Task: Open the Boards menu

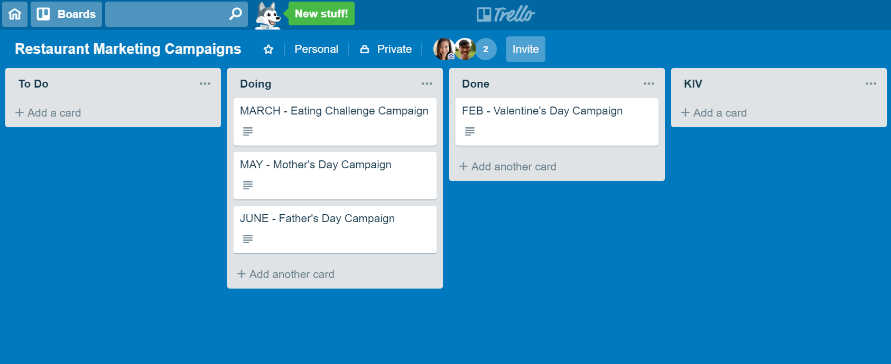Action: [67, 14]
